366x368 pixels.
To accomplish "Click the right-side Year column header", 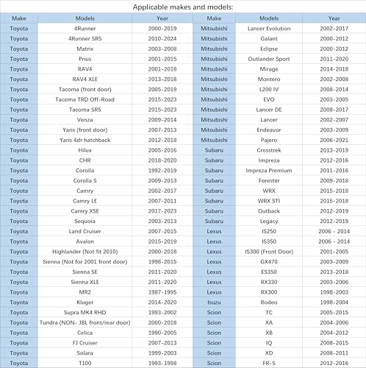I will tap(334, 18).
